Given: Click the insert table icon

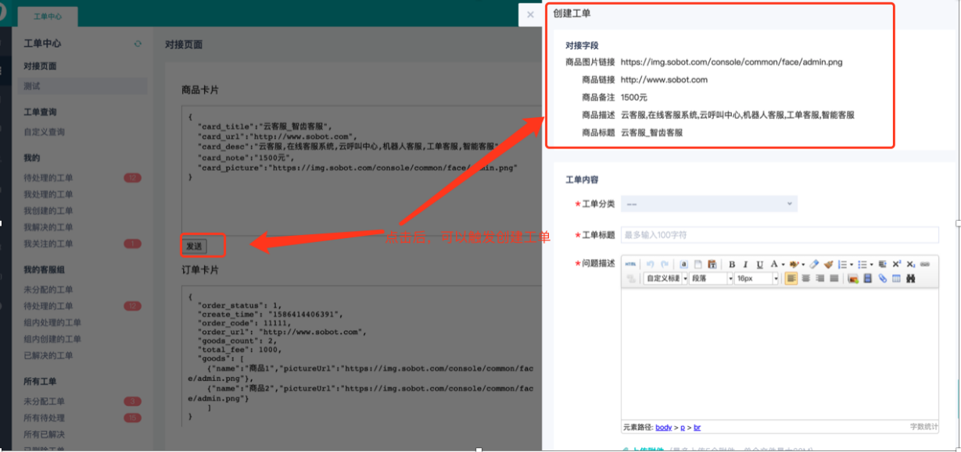Looking at the screenshot, I should 896,278.
